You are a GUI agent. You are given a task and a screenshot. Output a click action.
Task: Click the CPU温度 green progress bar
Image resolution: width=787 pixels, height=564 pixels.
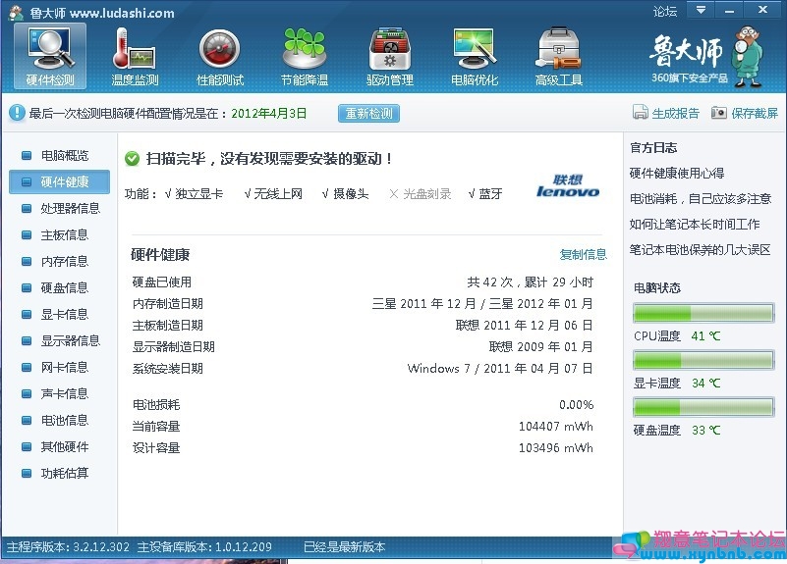click(703, 313)
